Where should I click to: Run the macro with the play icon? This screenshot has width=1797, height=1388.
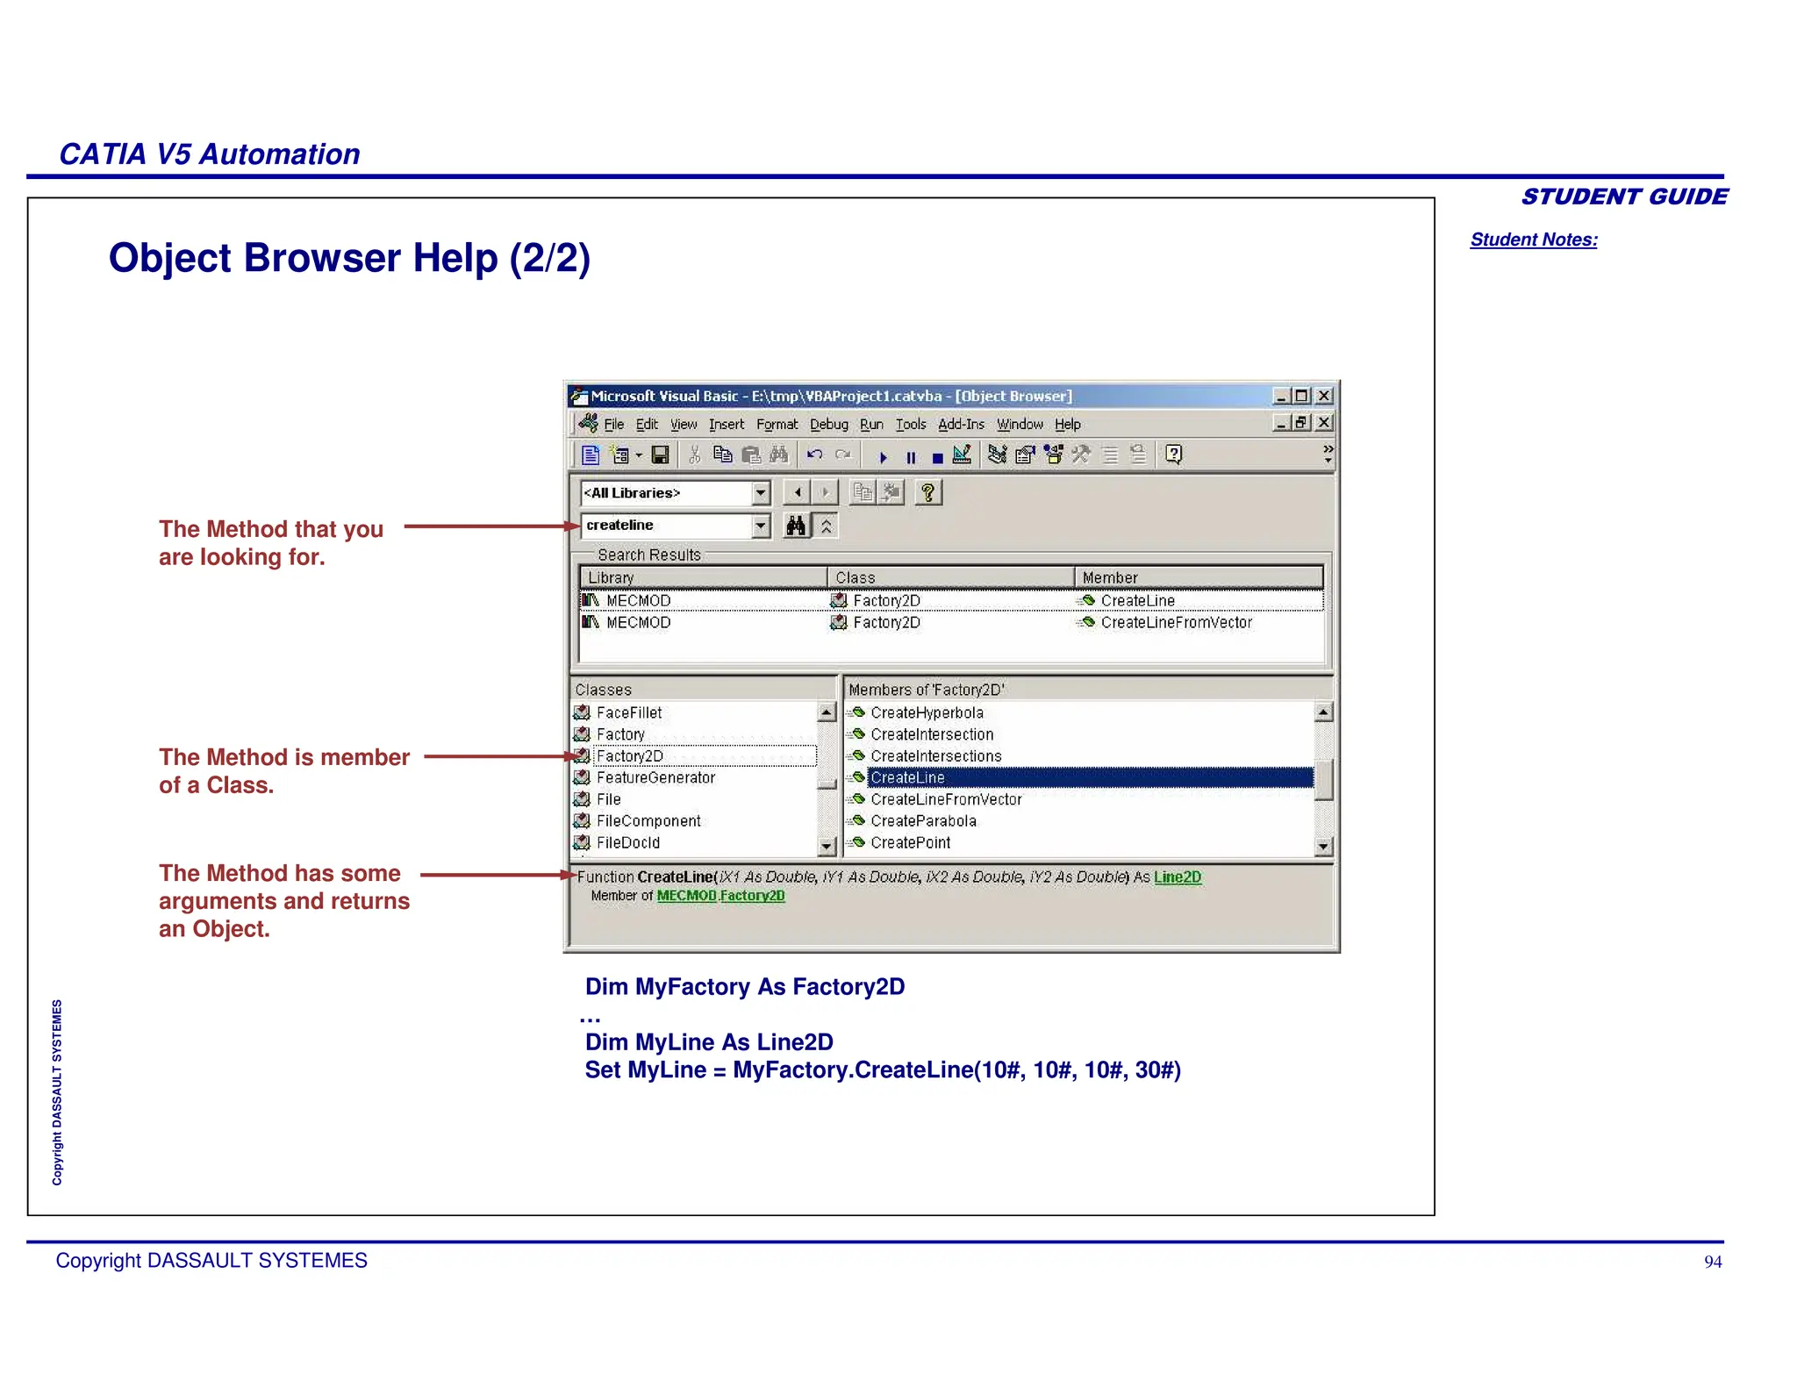[x=884, y=457]
